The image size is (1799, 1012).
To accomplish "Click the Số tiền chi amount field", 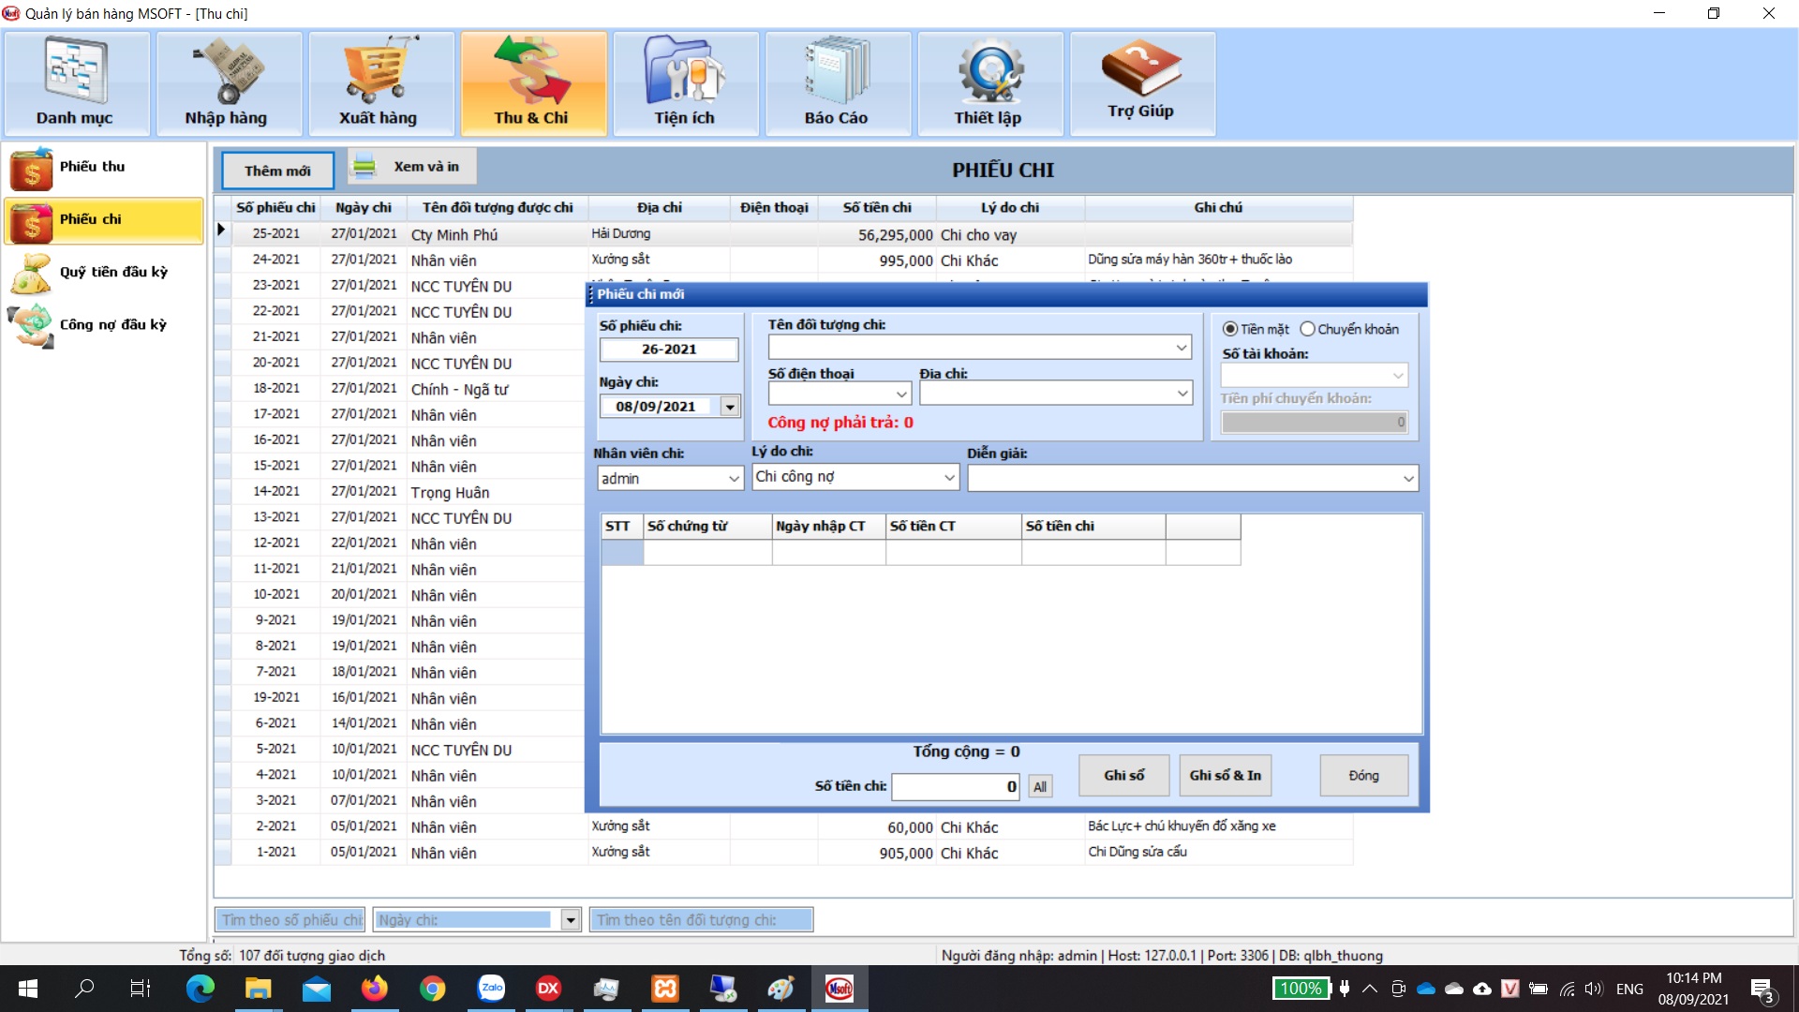I will tap(957, 787).
